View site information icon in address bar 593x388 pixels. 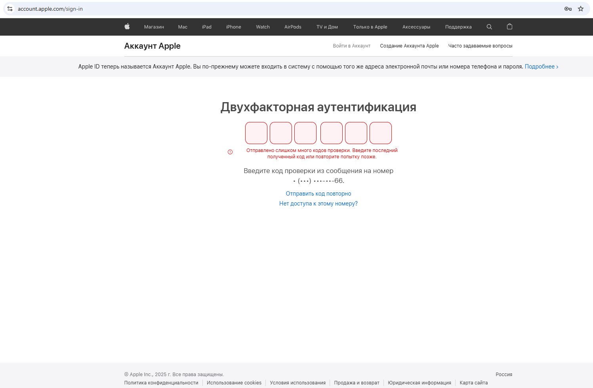point(10,9)
